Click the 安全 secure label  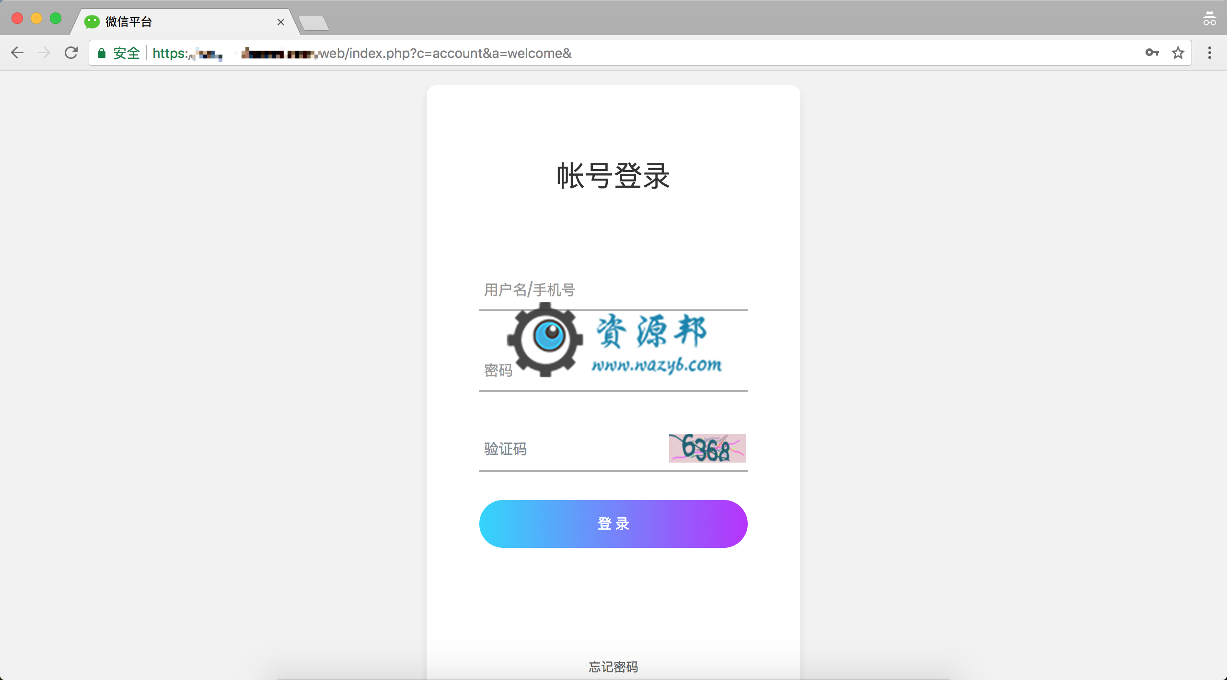tap(127, 53)
